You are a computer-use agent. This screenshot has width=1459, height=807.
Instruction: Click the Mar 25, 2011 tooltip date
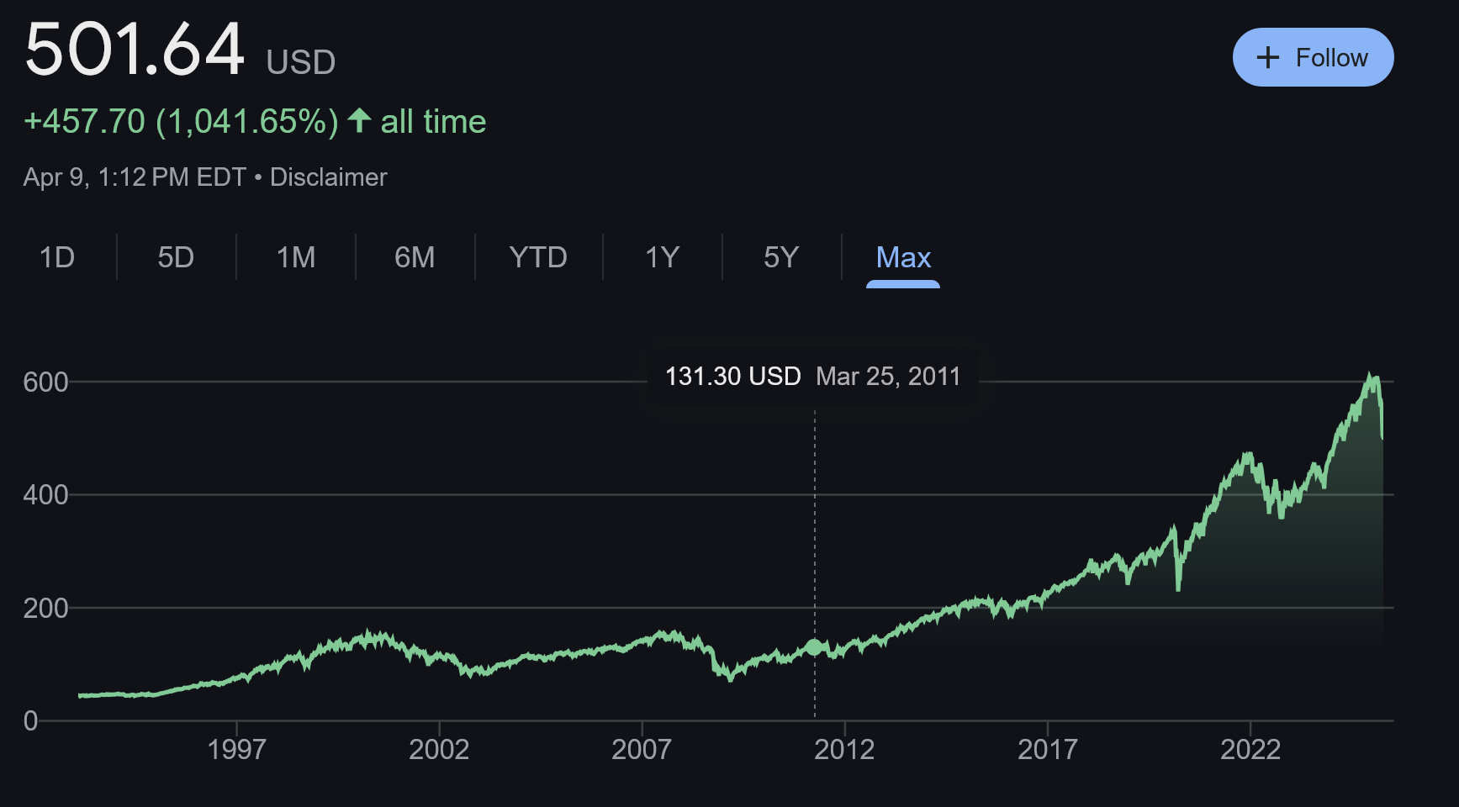point(888,376)
